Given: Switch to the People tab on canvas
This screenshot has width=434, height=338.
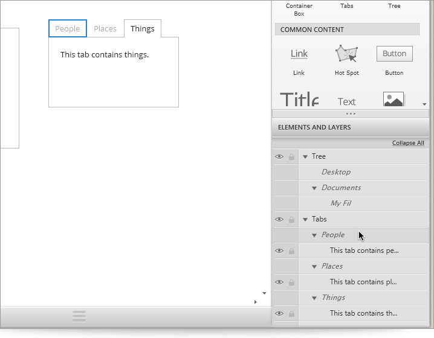Looking at the screenshot, I should coord(68,28).
